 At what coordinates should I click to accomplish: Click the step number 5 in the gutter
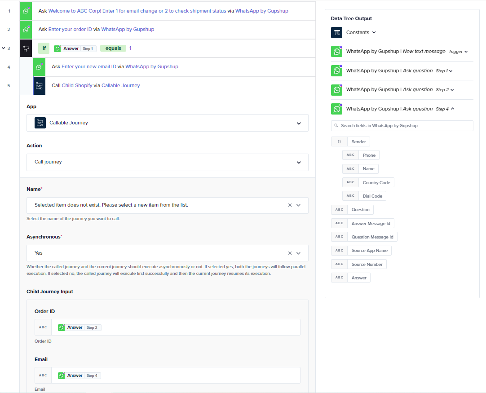[x=9, y=86]
